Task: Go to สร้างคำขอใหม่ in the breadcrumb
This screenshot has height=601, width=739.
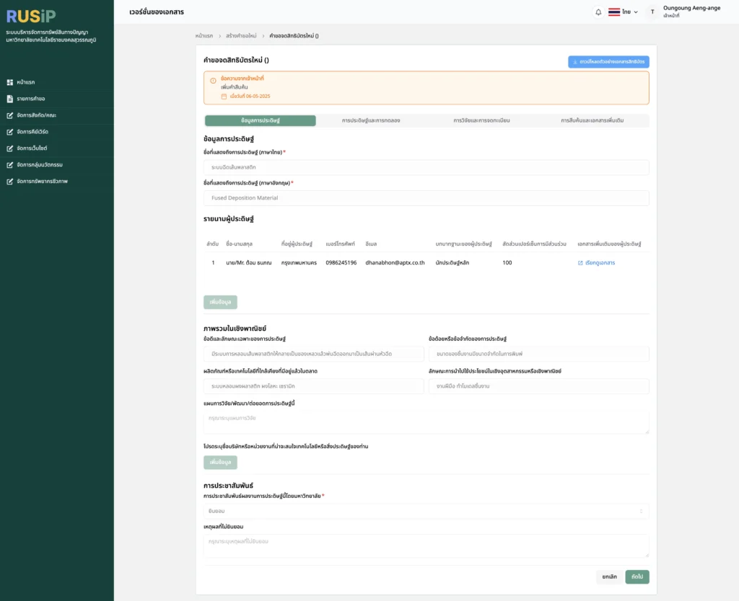Action: [x=241, y=36]
